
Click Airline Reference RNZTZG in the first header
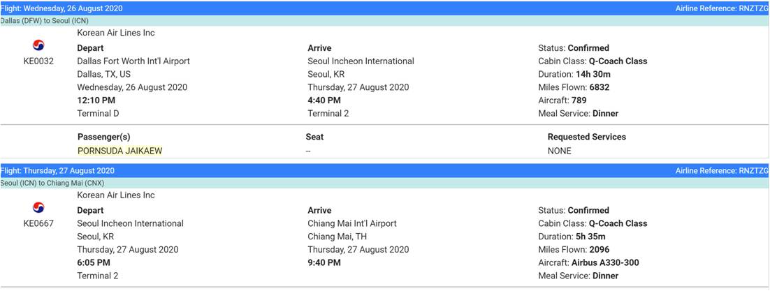pos(721,8)
